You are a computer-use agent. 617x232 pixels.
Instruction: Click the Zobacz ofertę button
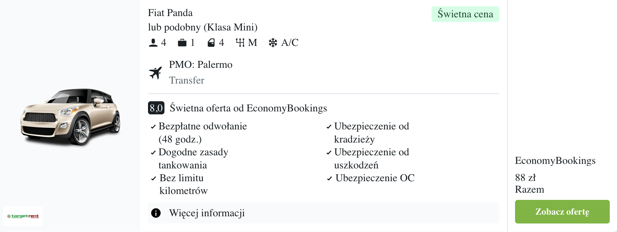pyautogui.click(x=562, y=211)
